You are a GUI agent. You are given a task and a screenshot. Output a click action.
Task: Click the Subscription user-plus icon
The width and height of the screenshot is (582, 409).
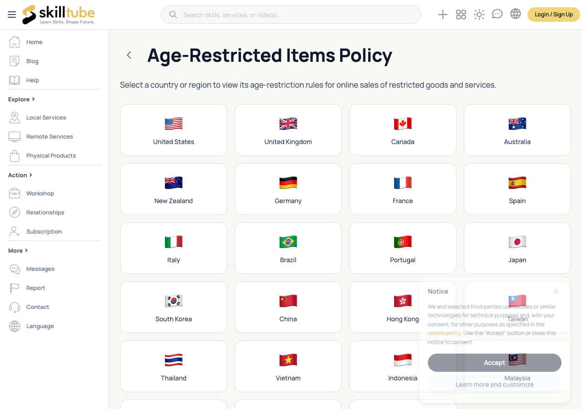[x=15, y=231]
